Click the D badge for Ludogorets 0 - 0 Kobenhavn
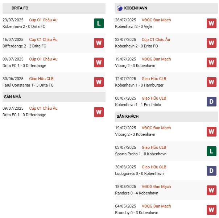The height and width of the screenshot is (218, 219). (x=212, y=170)
